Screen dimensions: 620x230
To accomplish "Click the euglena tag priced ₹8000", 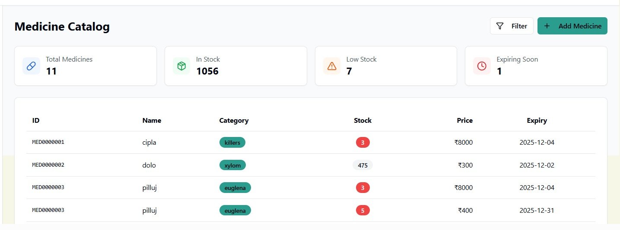I will coord(235,187).
